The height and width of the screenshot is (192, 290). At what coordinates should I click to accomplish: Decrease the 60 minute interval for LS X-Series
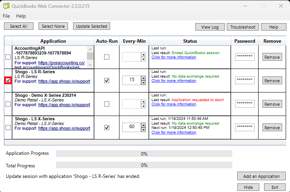tap(143, 130)
